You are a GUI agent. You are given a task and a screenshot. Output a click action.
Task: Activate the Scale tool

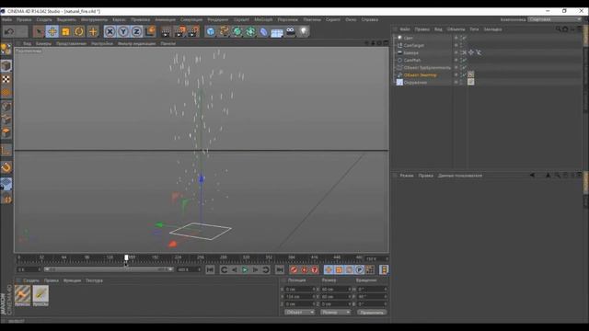tap(65, 31)
